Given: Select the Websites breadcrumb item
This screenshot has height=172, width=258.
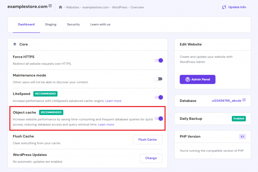Looking at the screenshot, I should (x=73, y=7).
